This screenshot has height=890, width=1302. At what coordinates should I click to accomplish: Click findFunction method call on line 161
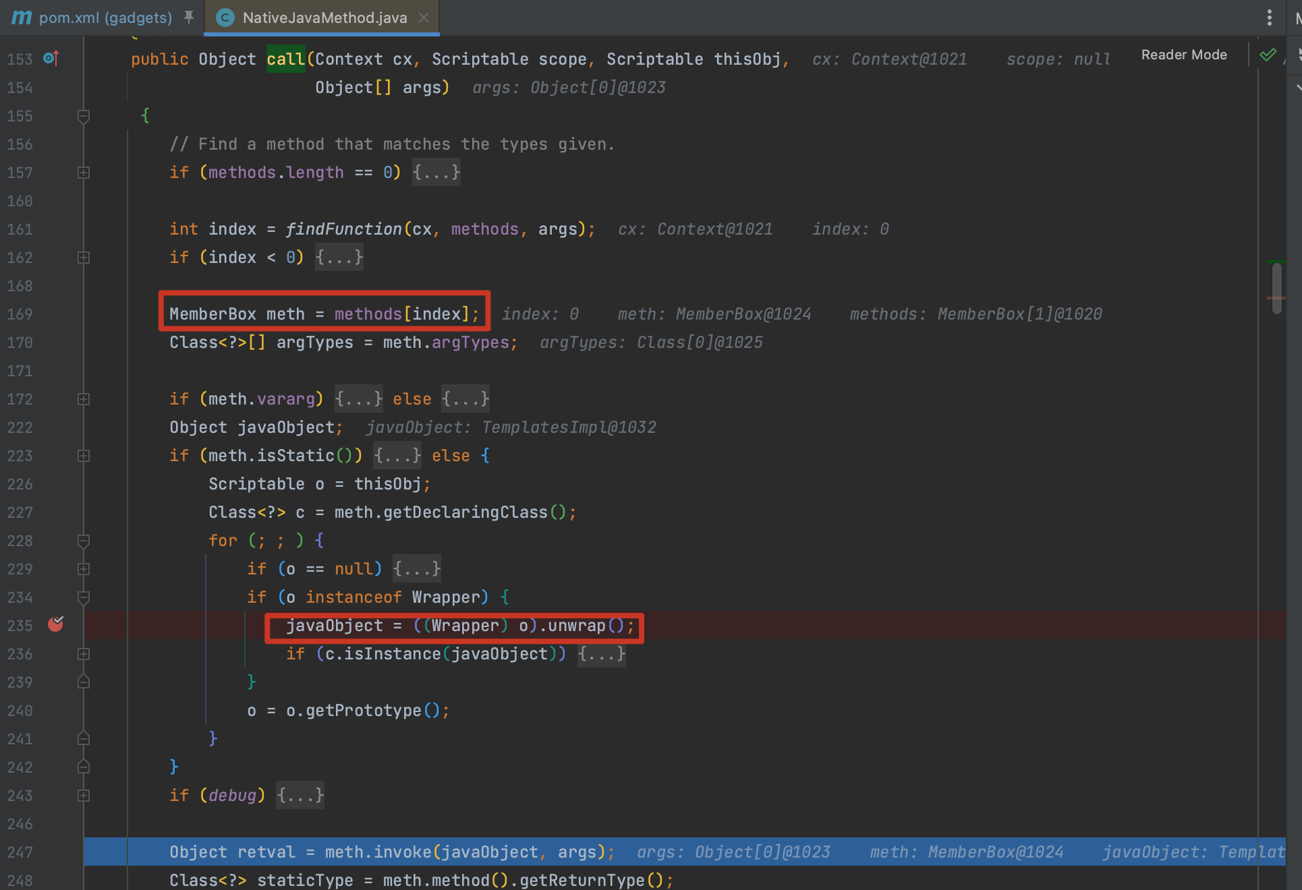point(343,229)
